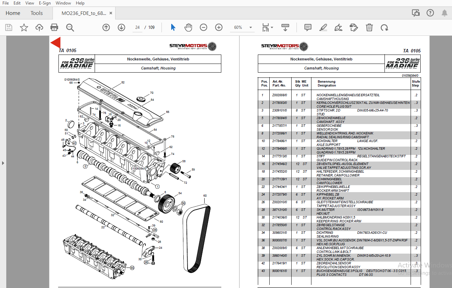Click part number Z002008/0
The width and height of the screenshot is (452, 288).
279,95
